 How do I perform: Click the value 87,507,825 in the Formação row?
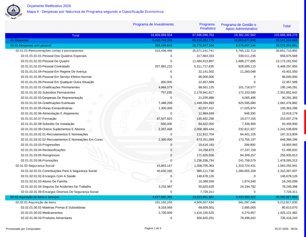coord(164,119)
